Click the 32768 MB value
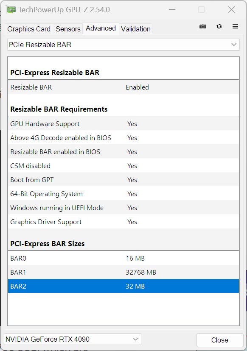Viewport: 247px width, 351px height. [x=141, y=272]
